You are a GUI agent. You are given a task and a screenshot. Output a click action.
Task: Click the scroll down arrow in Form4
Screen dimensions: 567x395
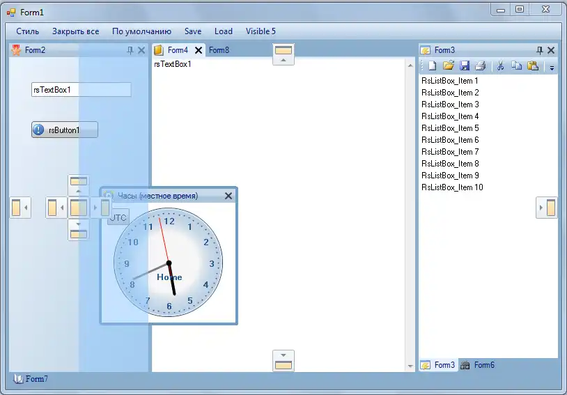coord(410,366)
